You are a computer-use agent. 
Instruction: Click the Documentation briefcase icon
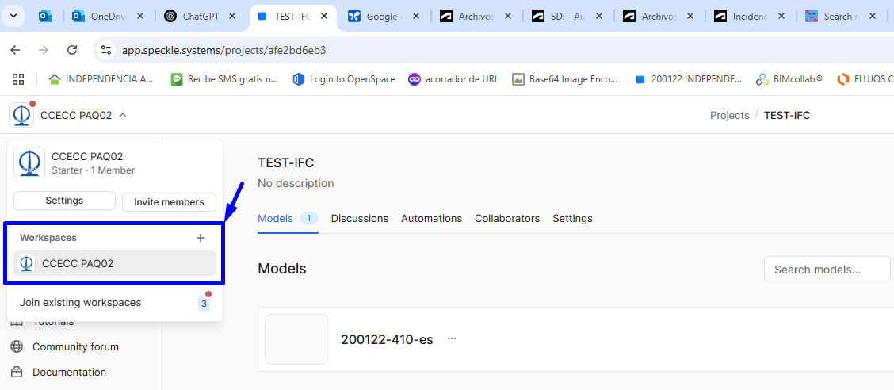[x=17, y=372]
